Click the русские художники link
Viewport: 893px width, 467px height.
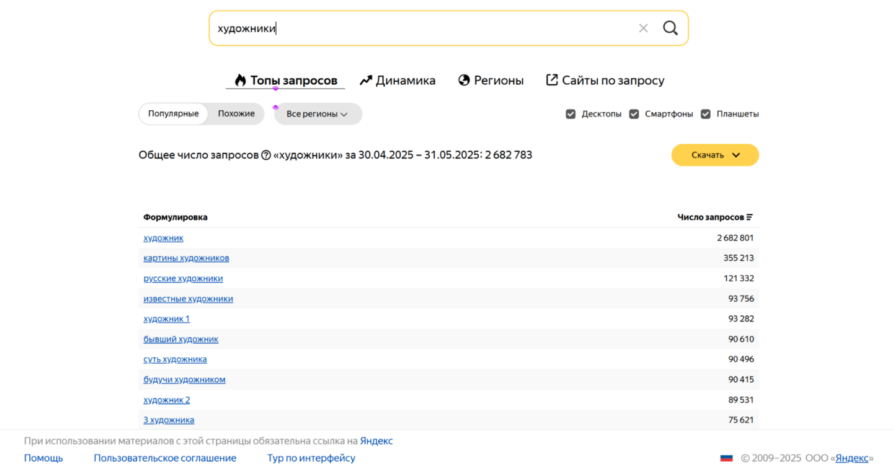(183, 279)
